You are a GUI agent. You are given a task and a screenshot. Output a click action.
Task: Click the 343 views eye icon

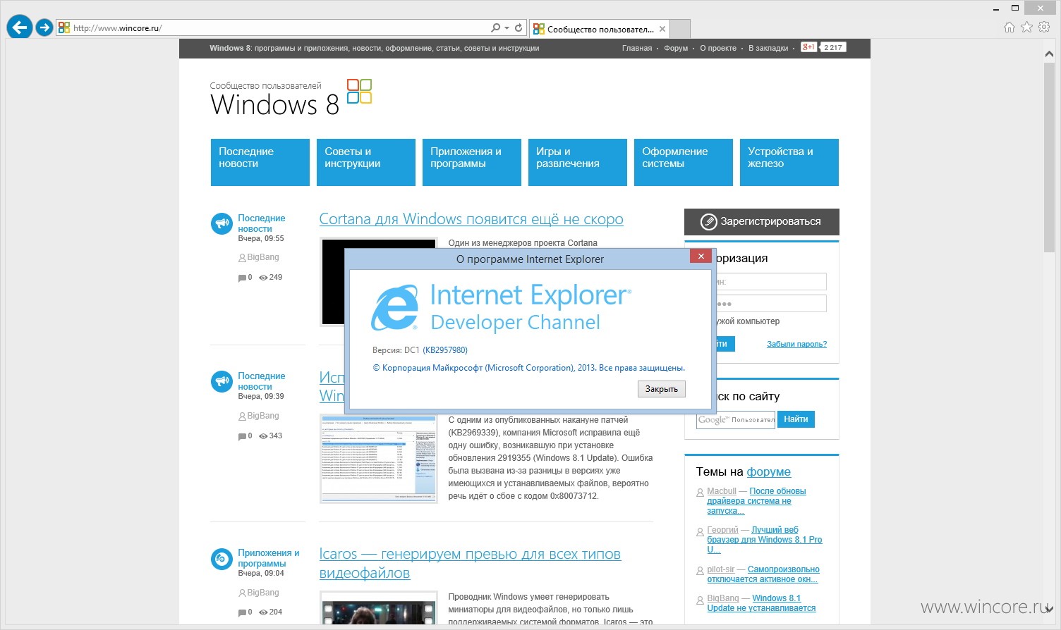tap(263, 436)
